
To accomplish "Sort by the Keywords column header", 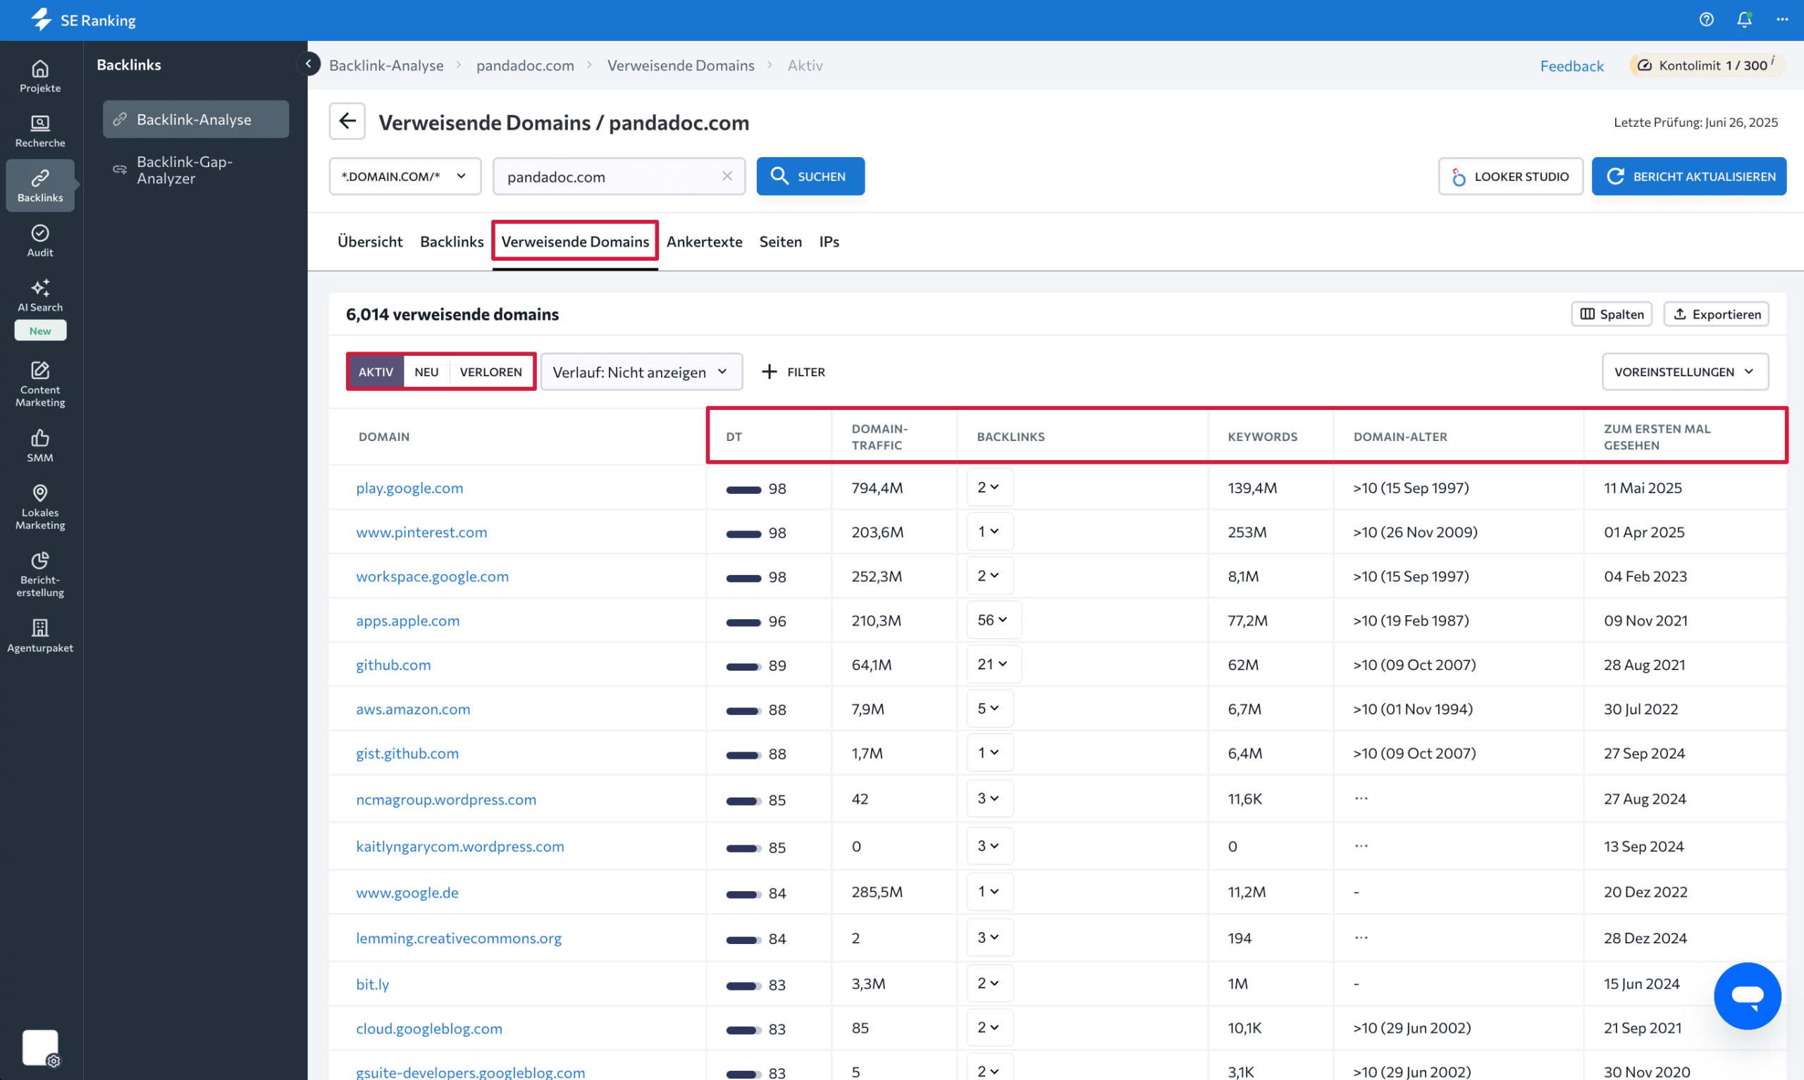I will (x=1262, y=437).
